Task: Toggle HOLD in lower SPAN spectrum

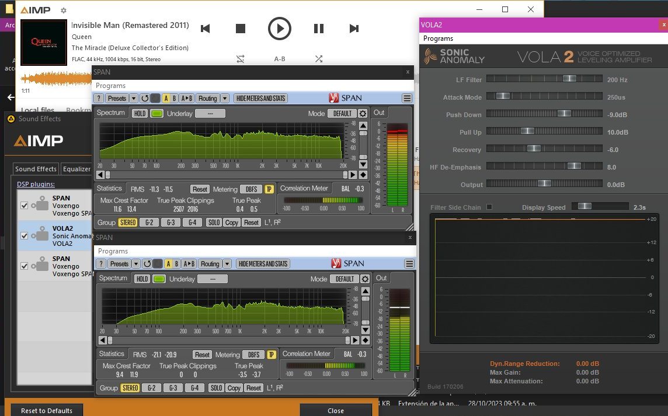Action: coord(142,279)
